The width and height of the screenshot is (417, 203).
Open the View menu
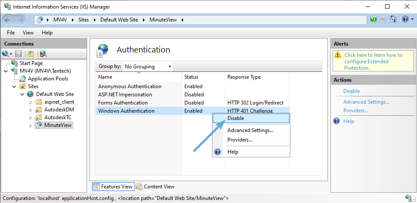28,33
